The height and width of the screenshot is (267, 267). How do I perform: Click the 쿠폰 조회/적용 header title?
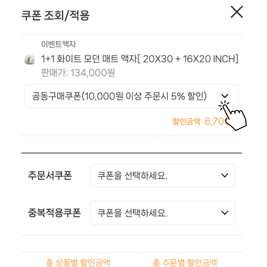[55, 15]
